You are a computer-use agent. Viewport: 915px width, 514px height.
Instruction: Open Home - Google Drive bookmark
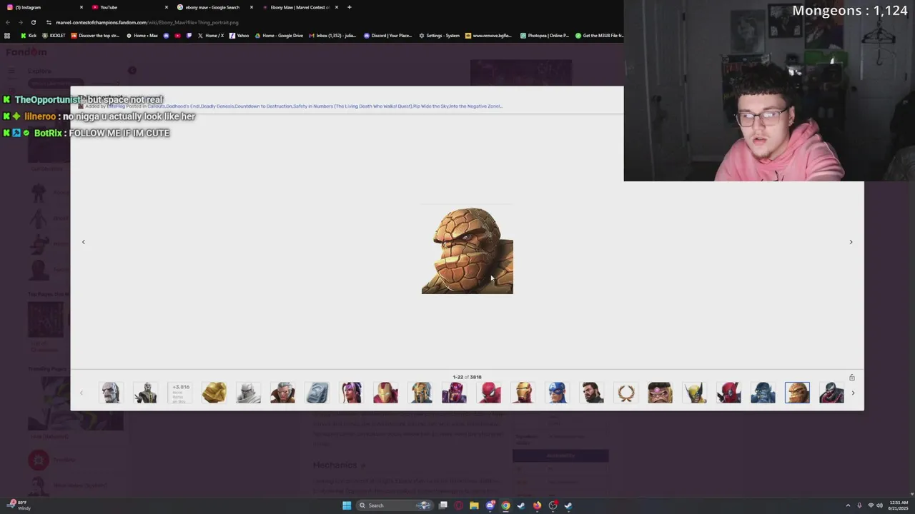coord(279,36)
